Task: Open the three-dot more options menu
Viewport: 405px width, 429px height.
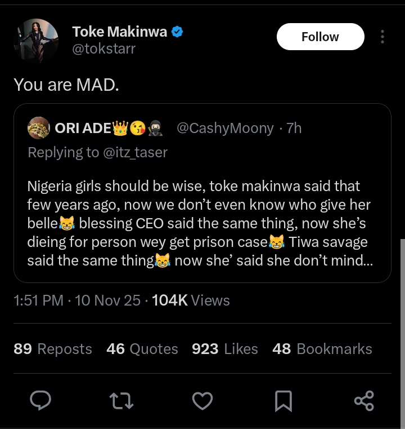Action: (382, 37)
